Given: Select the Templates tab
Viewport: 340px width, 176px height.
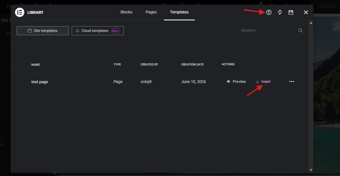Looking at the screenshot, I should coord(179,12).
